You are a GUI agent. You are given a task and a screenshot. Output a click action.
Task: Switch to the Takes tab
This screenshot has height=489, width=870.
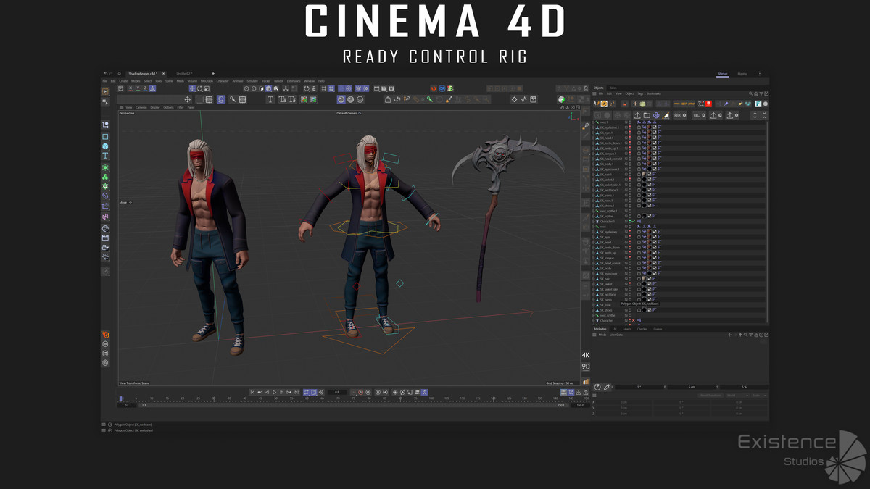[x=613, y=88]
